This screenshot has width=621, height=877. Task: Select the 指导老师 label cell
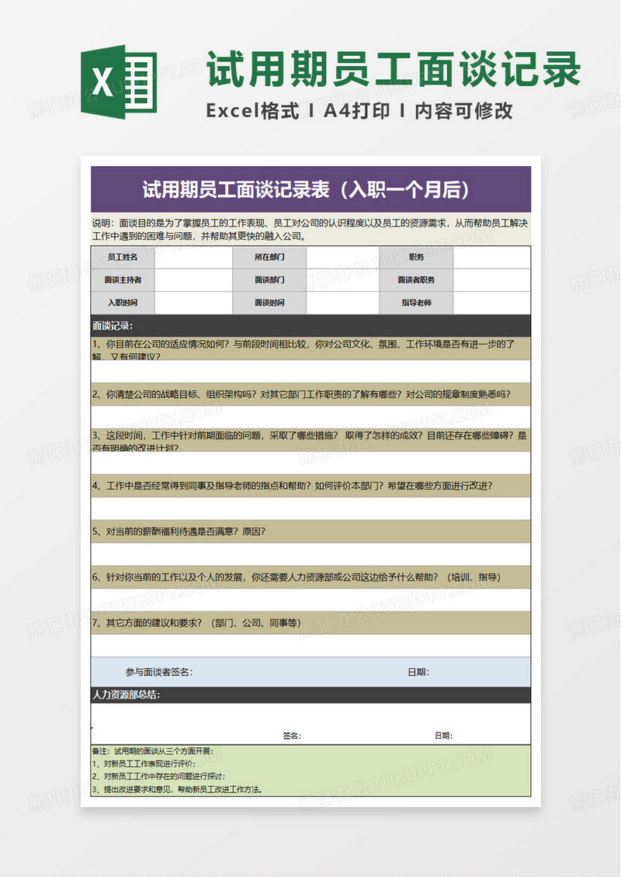pos(416,303)
